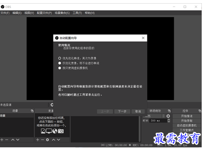The height and width of the screenshot is (151, 203).
Task: Open the 工具(T) menu
Action: pyautogui.click(x=77, y=13)
